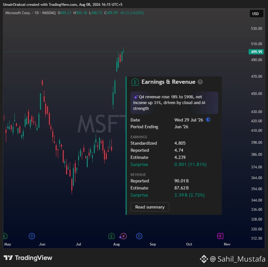
Task: Click the High value H505.18 in legend
Action: [80, 13]
